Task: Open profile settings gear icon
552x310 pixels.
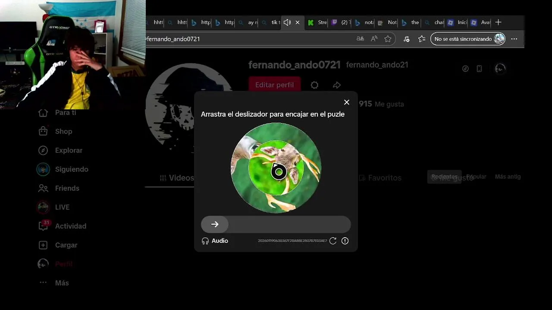Action: click(x=314, y=85)
